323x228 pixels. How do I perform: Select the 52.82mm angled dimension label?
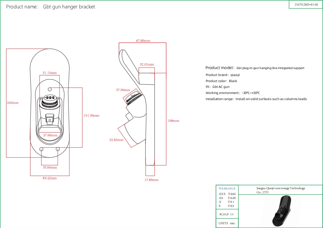[116, 140]
